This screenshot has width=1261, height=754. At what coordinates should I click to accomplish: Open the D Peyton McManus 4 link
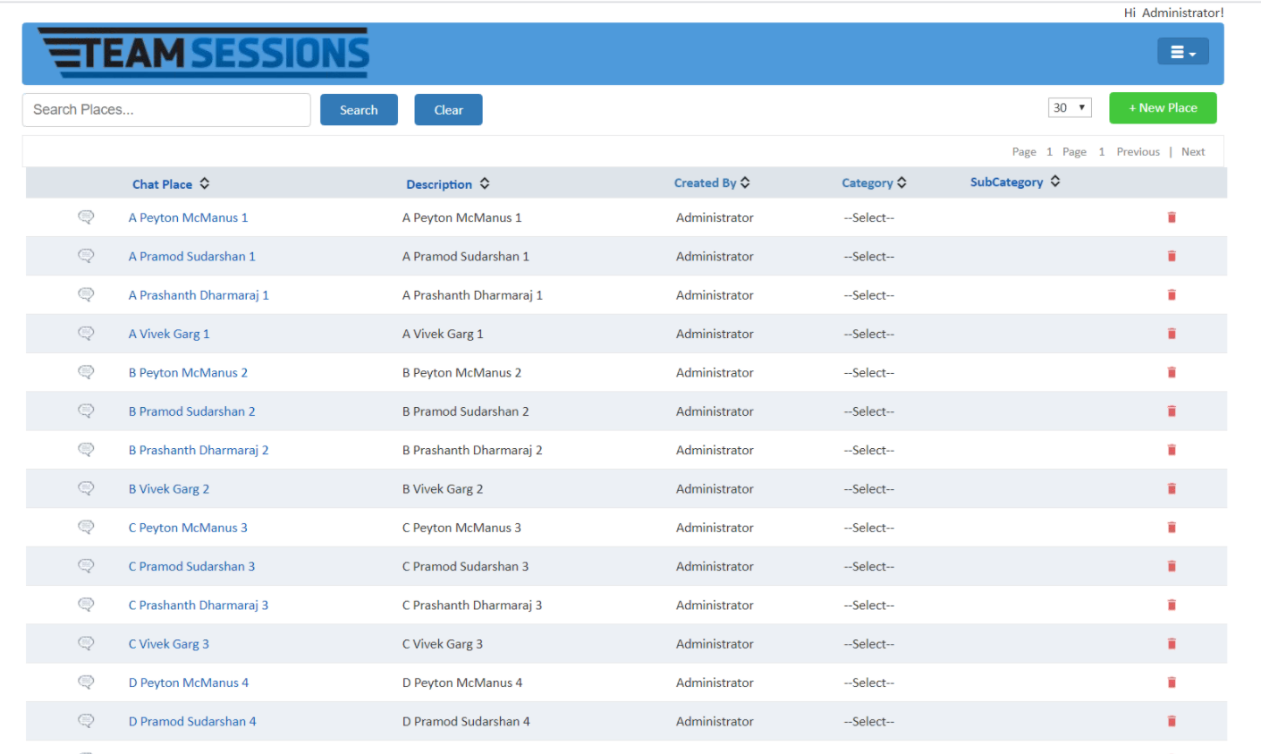[x=189, y=682]
